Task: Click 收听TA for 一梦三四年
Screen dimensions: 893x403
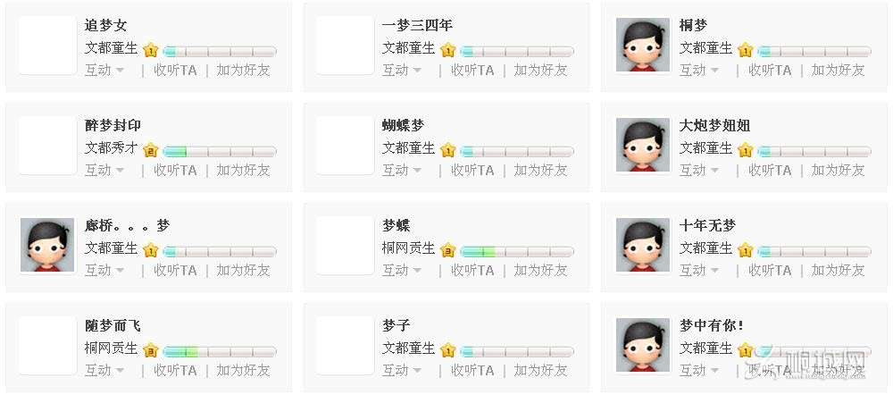Action: coord(472,70)
